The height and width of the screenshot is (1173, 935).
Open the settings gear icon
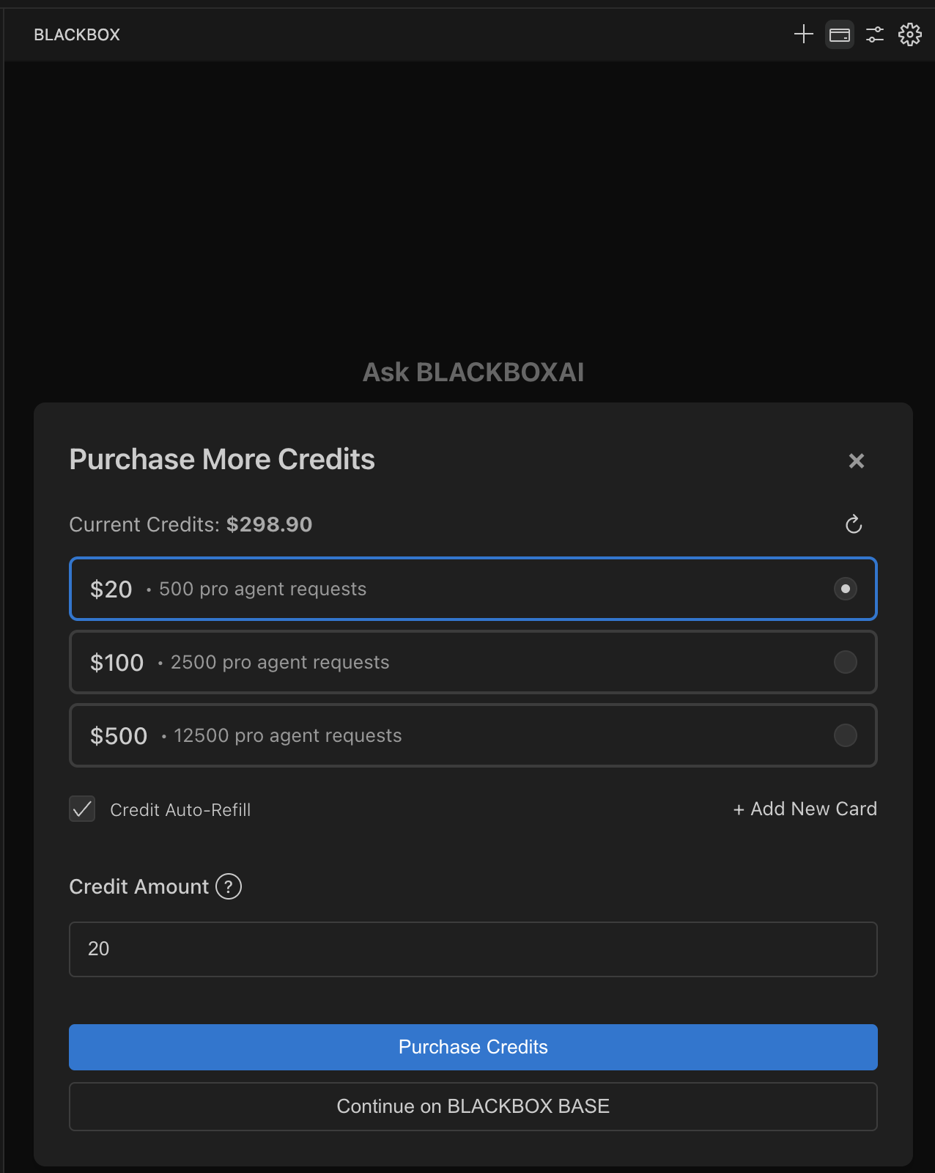point(910,34)
